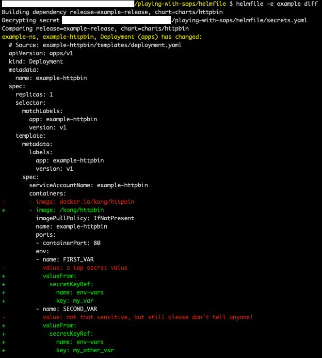Click the 'containers:' line
This screenshot has height=358, width=322.
point(48,194)
